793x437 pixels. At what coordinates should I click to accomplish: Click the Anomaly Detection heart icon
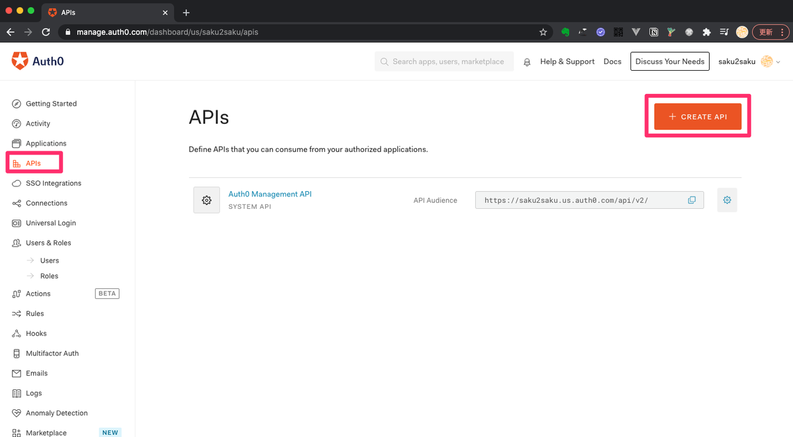[17, 413]
